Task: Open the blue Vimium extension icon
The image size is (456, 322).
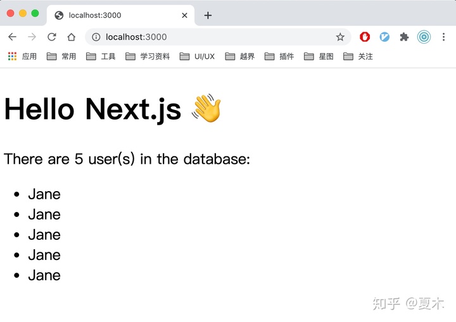Action: (384, 37)
